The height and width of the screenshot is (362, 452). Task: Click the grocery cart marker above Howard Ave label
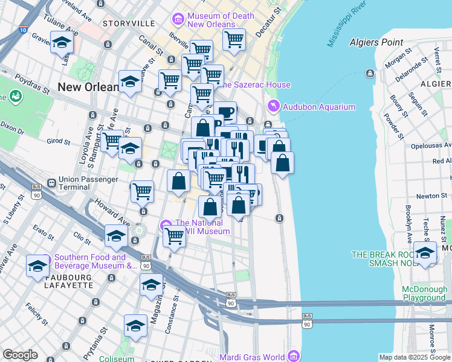point(142,192)
